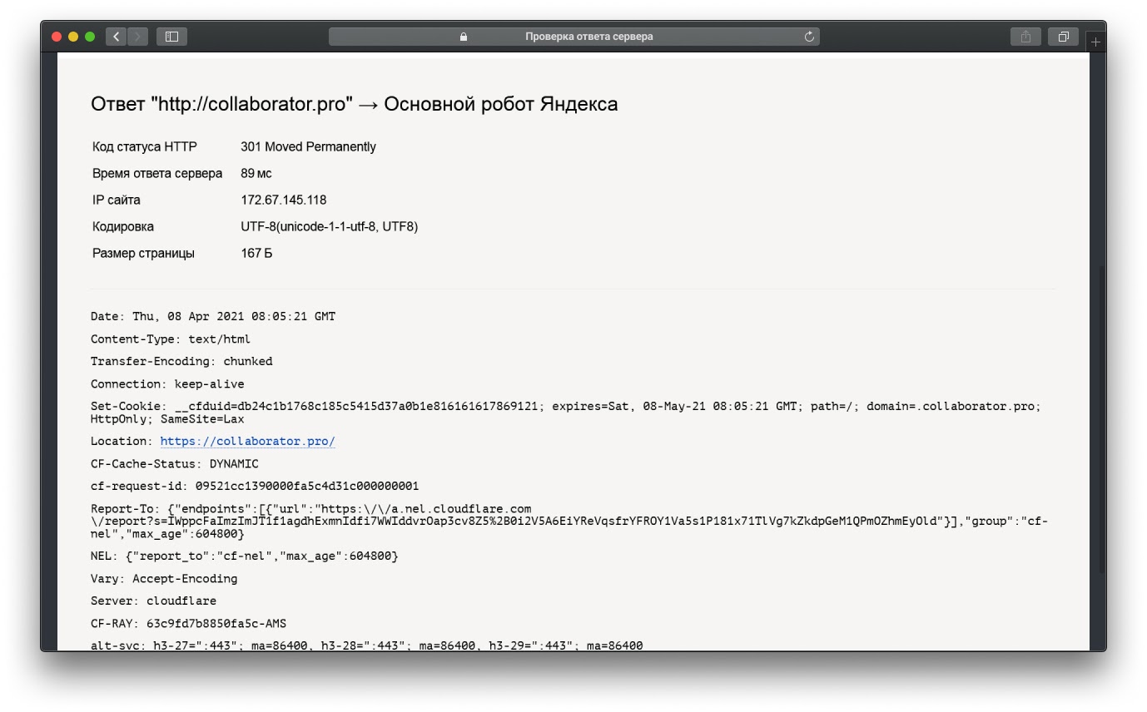
Task: Click the Set-Cookie header line
Action: tap(566, 413)
